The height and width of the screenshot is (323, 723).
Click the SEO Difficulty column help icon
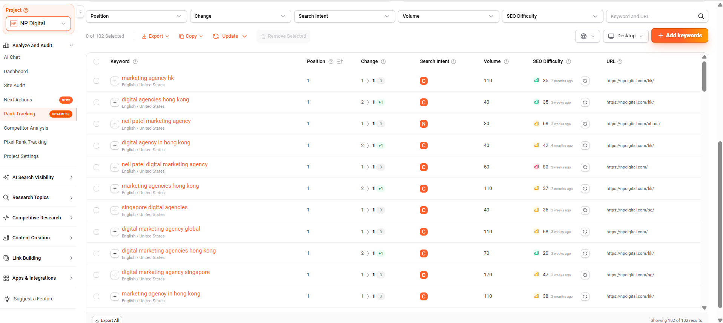click(x=569, y=62)
